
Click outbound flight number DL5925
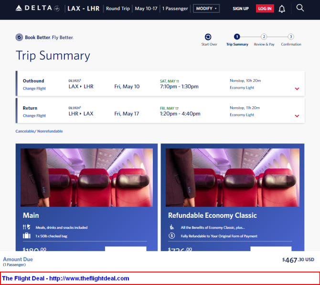pyautogui.click(x=75, y=81)
